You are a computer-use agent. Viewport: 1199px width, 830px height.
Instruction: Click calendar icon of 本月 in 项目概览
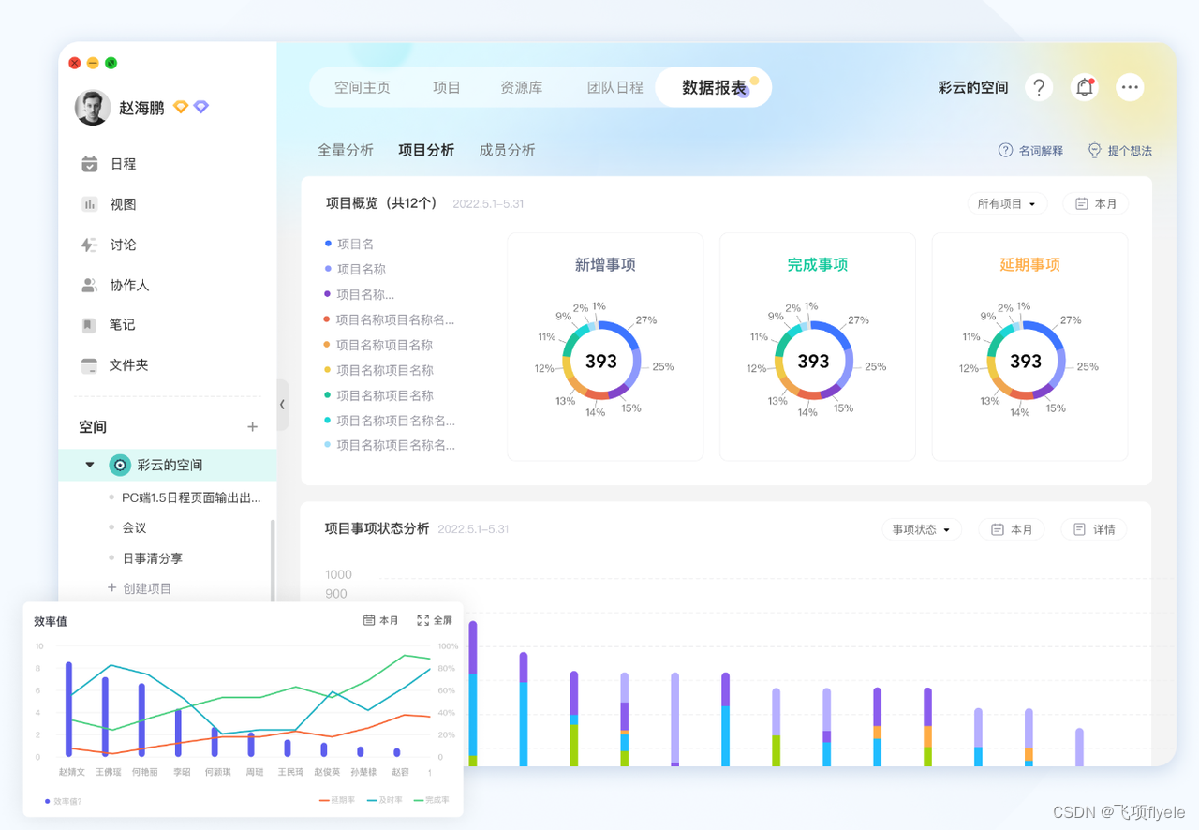(x=1082, y=203)
